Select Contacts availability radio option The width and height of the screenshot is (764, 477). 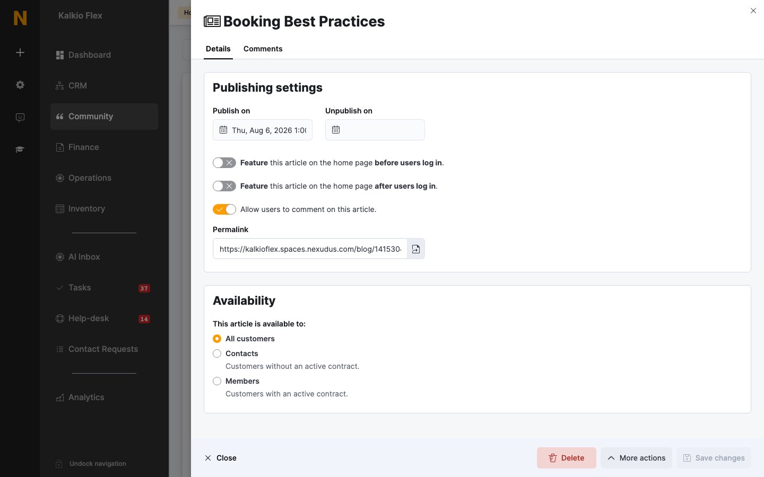217,354
